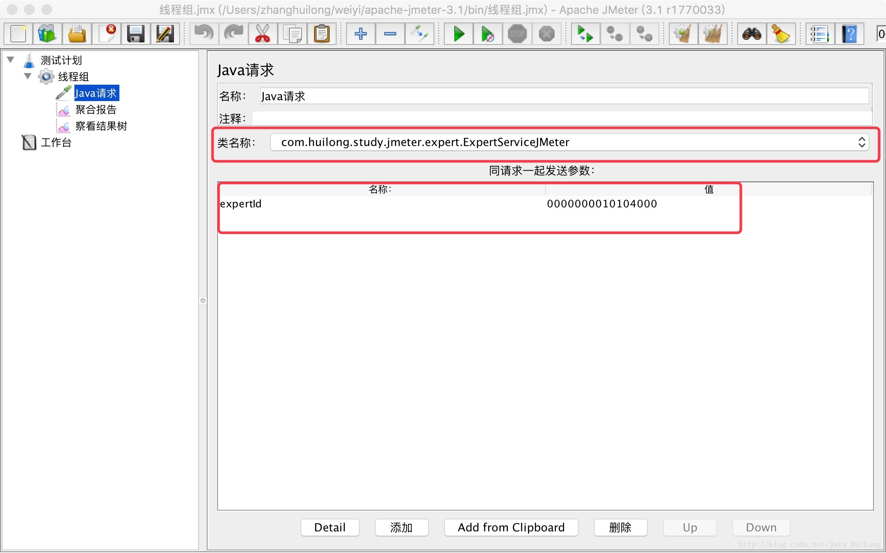The image size is (886, 553).
Task: Open the Function Helper list icon
Action: [x=820, y=34]
